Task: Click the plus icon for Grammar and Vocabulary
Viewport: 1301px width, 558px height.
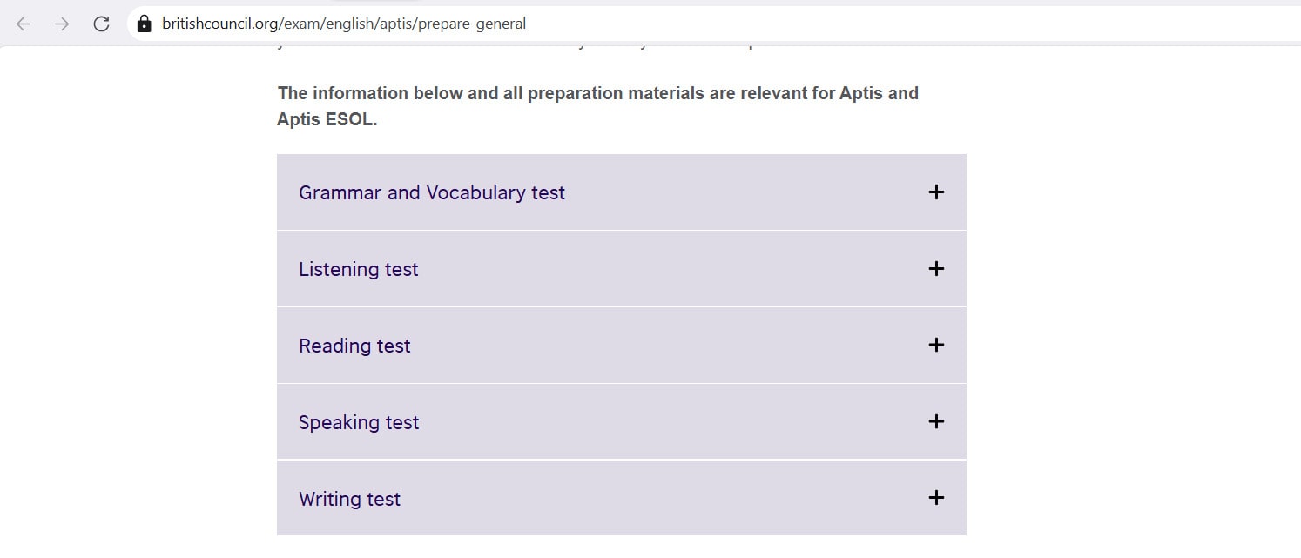Action: click(x=936, y=192)
